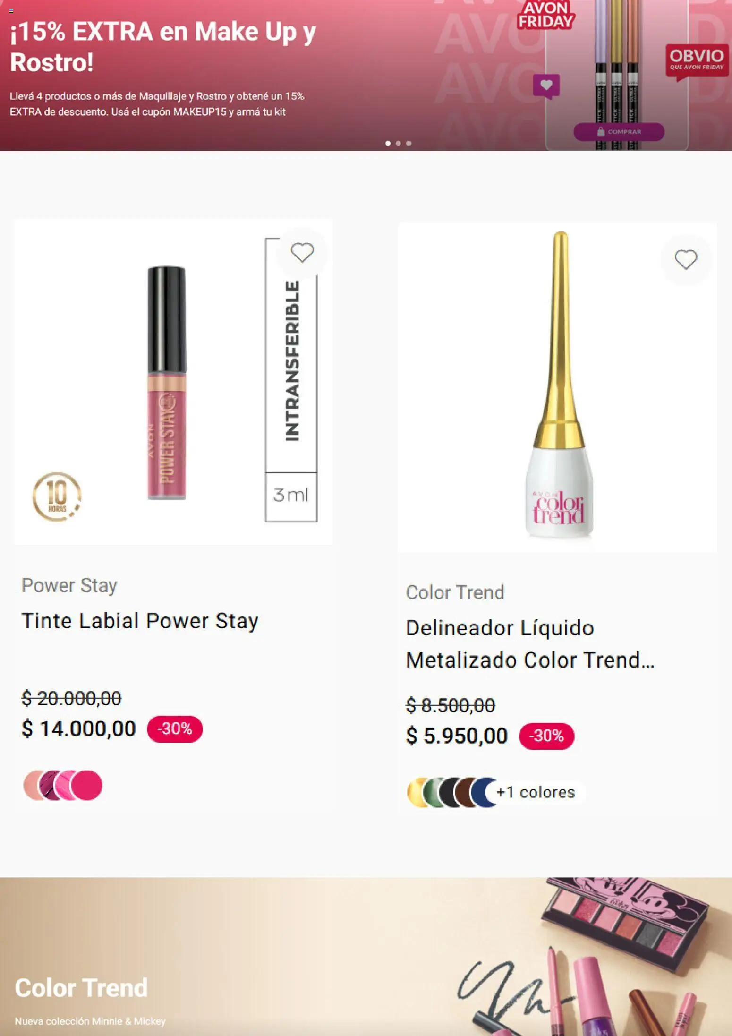Click the Delineador Líquido Metalizado product title
The width and height of the screenshot is (732, 1036).
529,645
